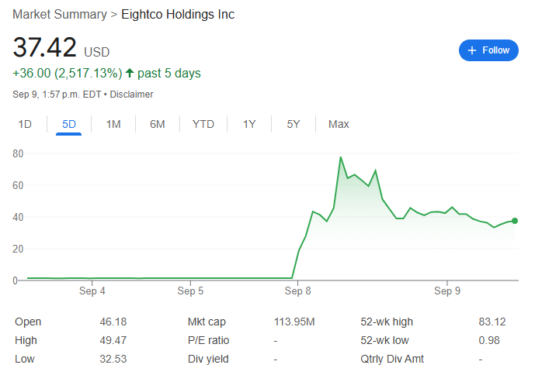Click the +36.00 (2,517.13%) change text
The image size is (535, 375).
[x=68, y=74]
